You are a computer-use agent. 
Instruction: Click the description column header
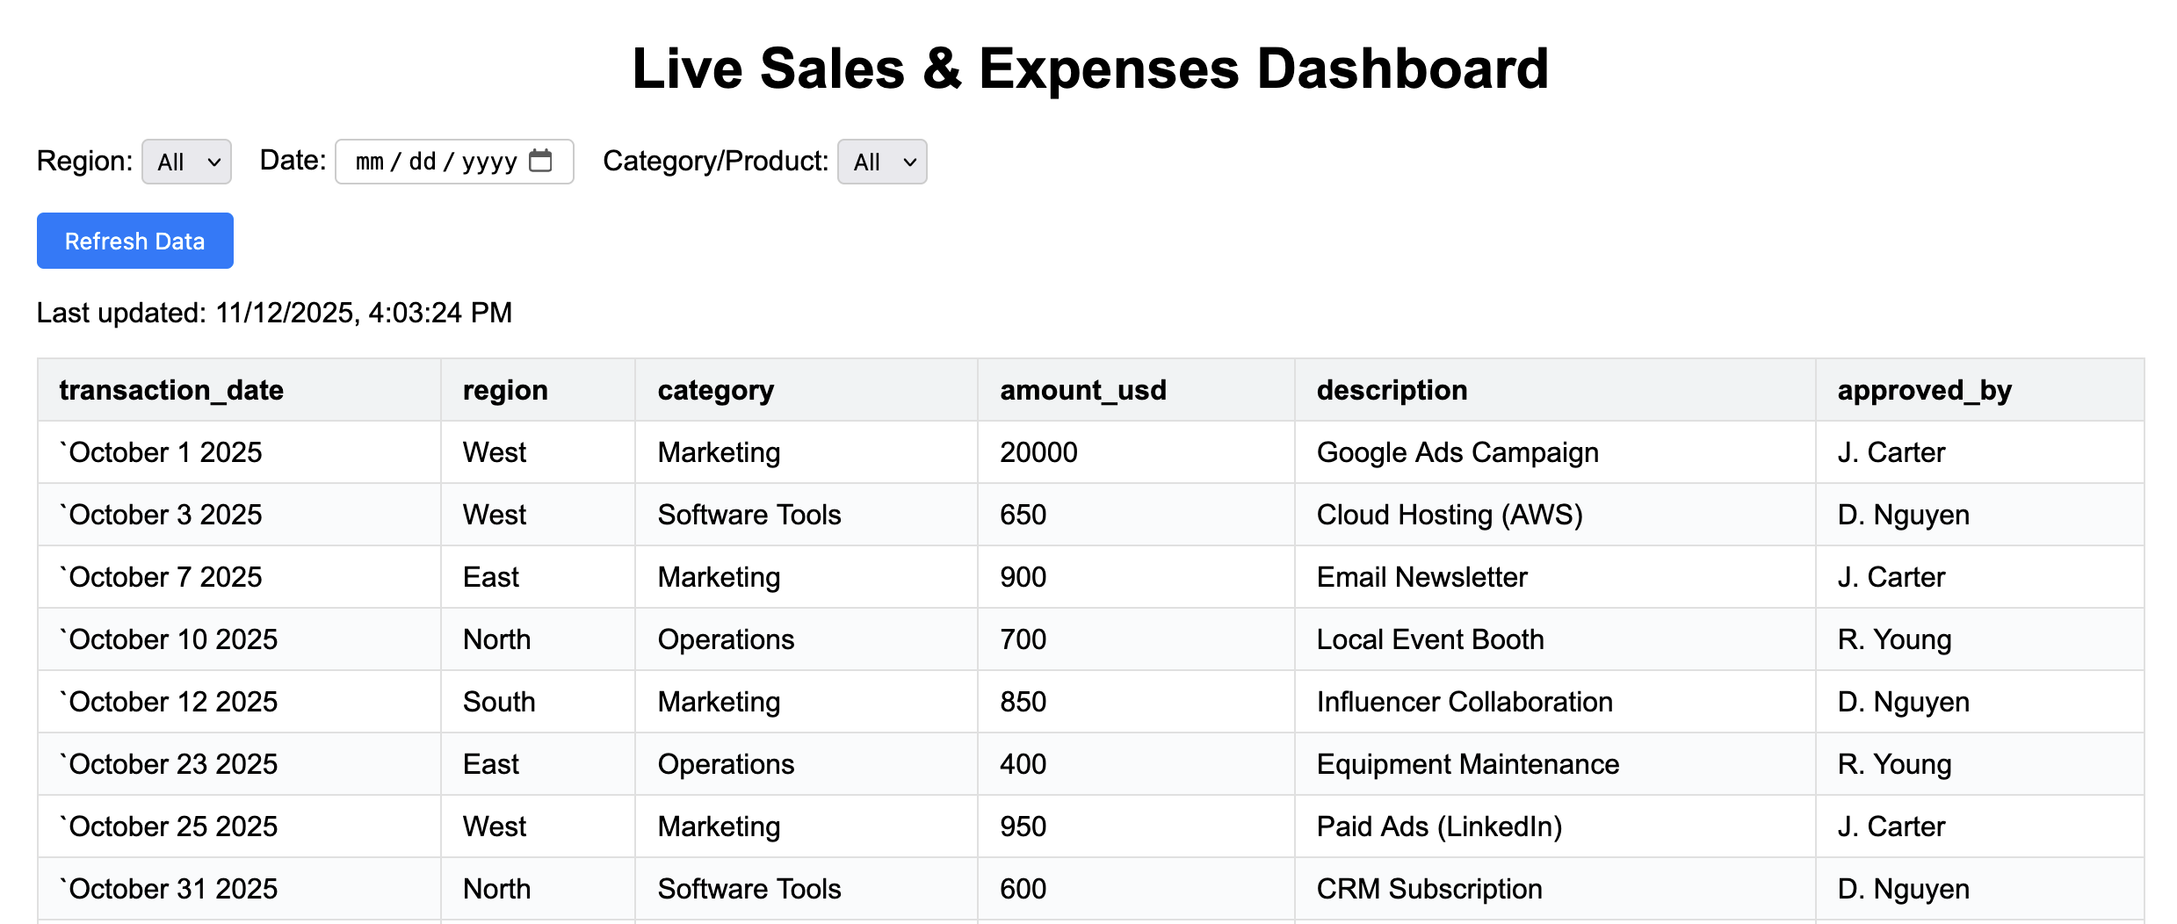[1392, 390]
